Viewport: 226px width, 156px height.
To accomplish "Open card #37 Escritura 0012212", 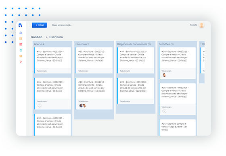I will click(x=136, y=60).
